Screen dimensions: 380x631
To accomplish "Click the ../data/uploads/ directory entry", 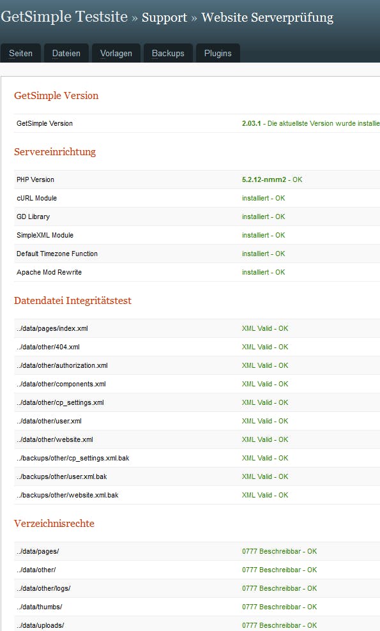I will (40, 626).
